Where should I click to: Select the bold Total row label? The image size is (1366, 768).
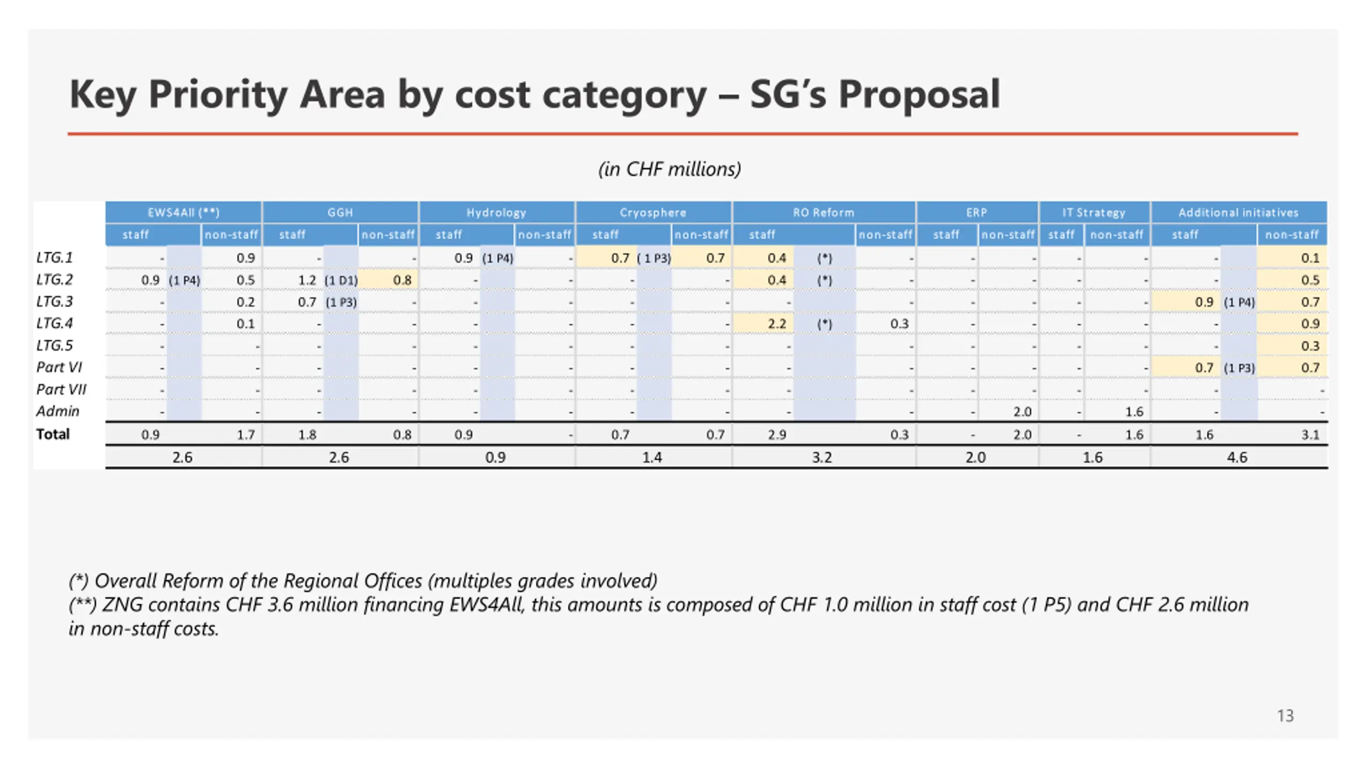pyautogui.click(x=53, y=434)
